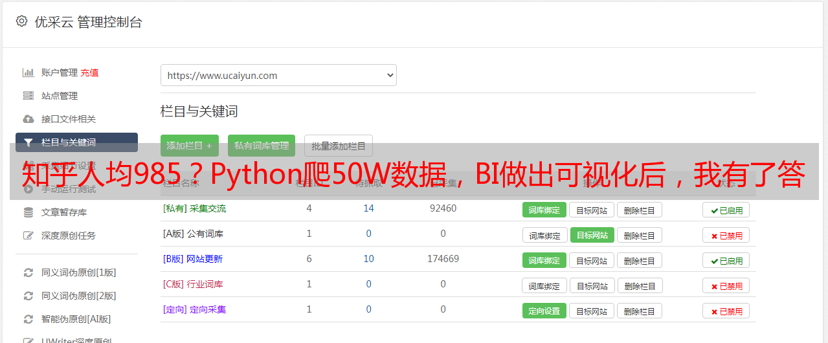Click 目标网站 for the 定向采集 row
828x343 pixels.
pyautogui.click(x=592, y=311)
